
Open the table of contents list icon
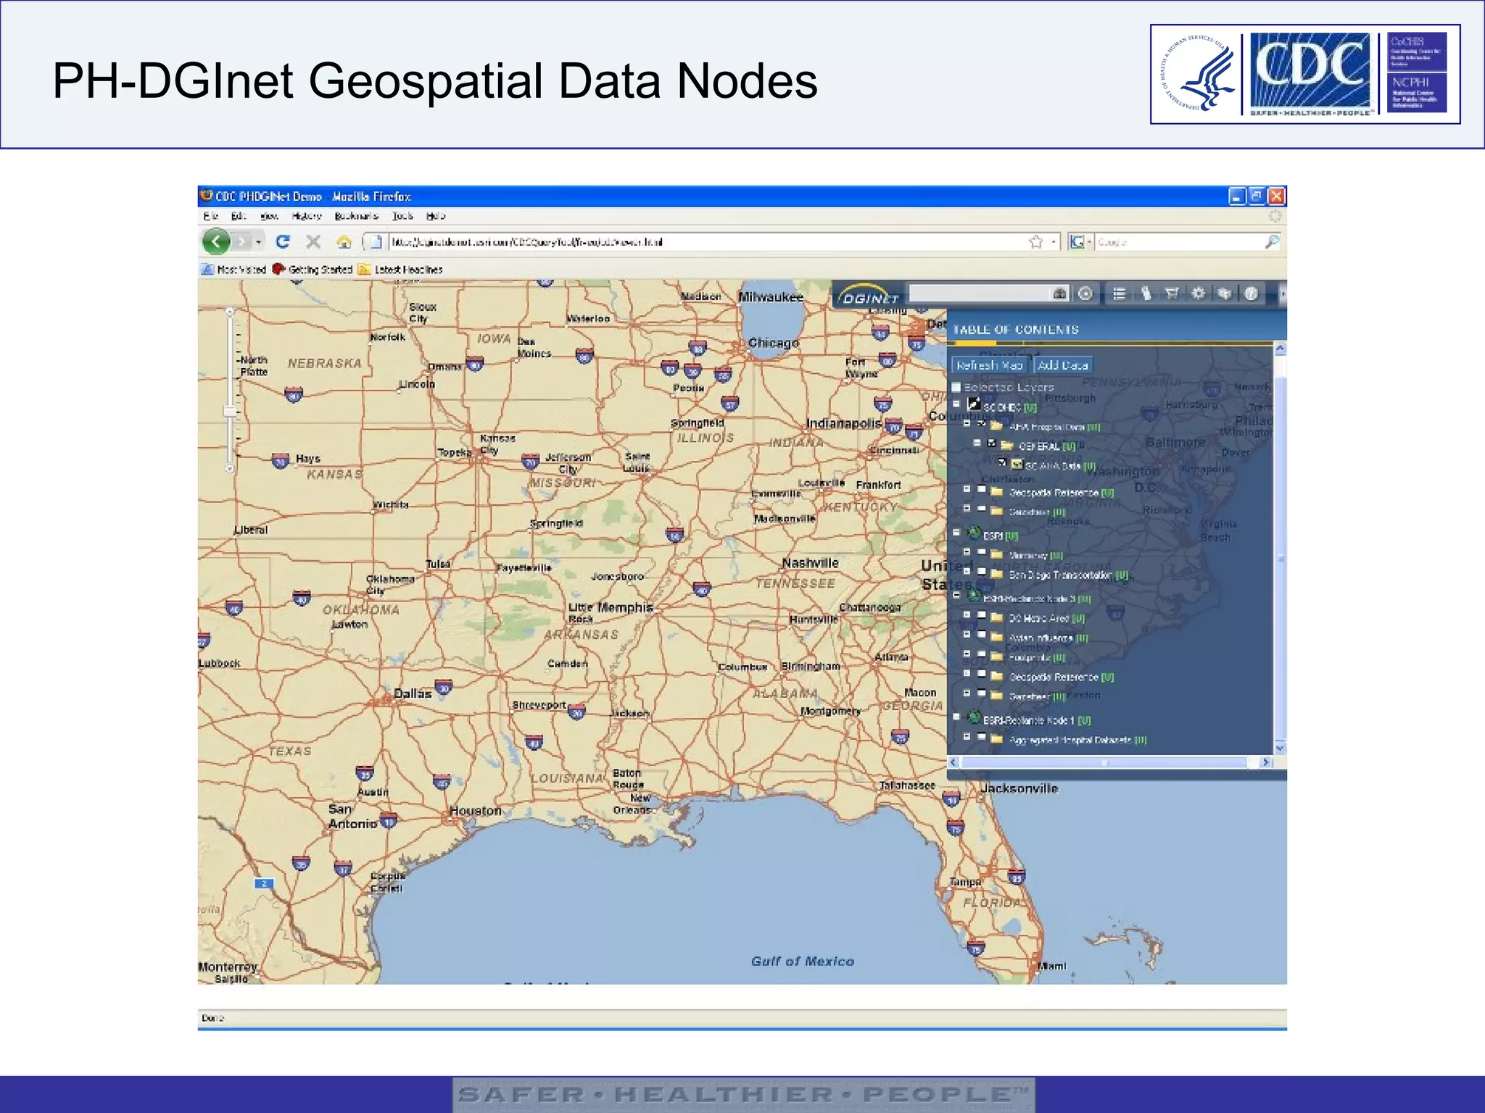click(x=1120, y=293)
